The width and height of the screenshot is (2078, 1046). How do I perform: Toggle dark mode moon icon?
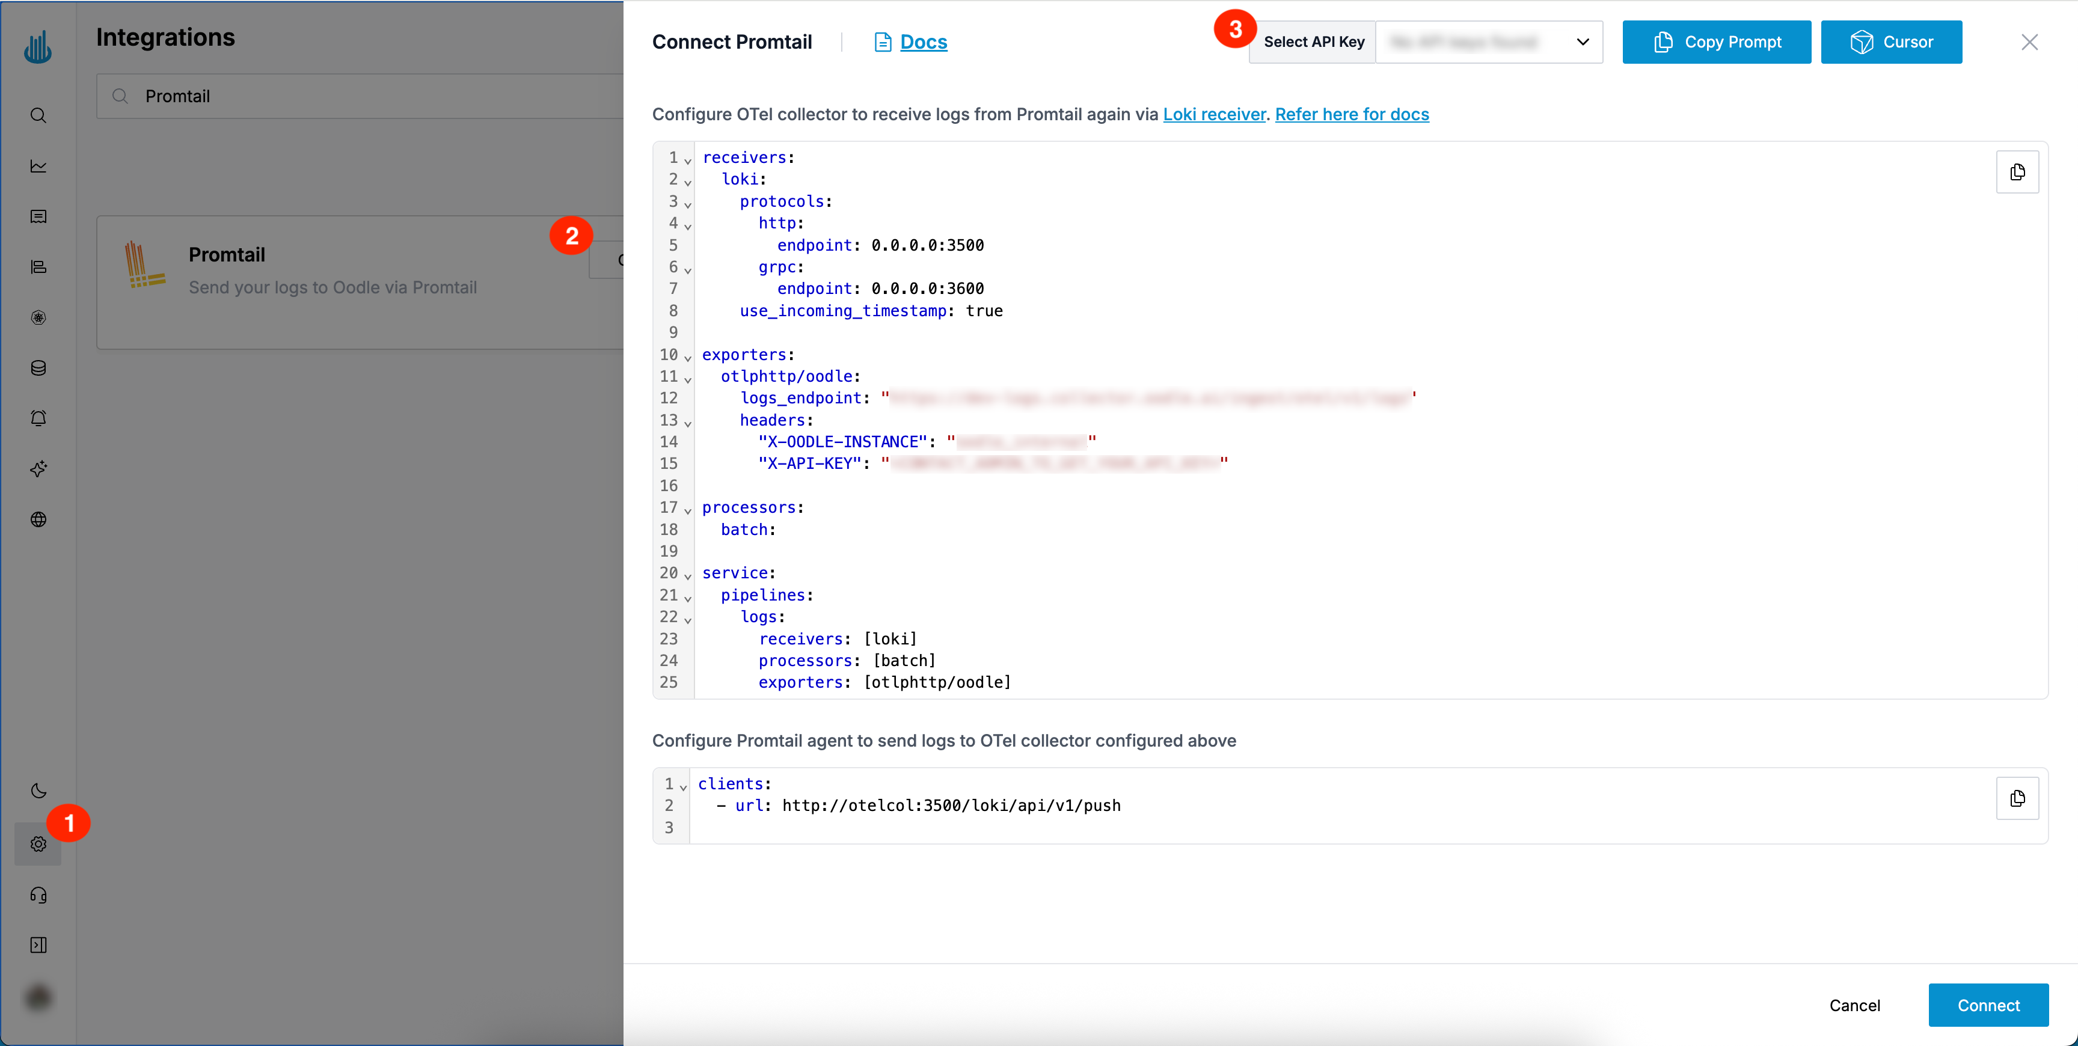pyautogui.click(x=38, y=791)
